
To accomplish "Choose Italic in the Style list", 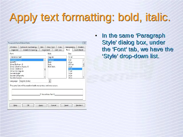I will (x=50, y=65).
